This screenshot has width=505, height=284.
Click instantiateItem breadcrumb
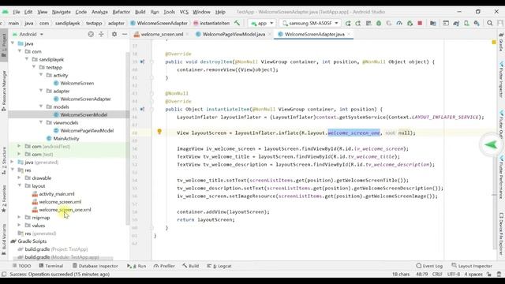coord(211,23)
